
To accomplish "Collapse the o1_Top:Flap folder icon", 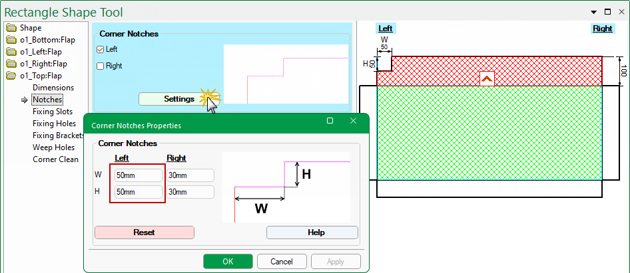I will click(x=11, y=76).
